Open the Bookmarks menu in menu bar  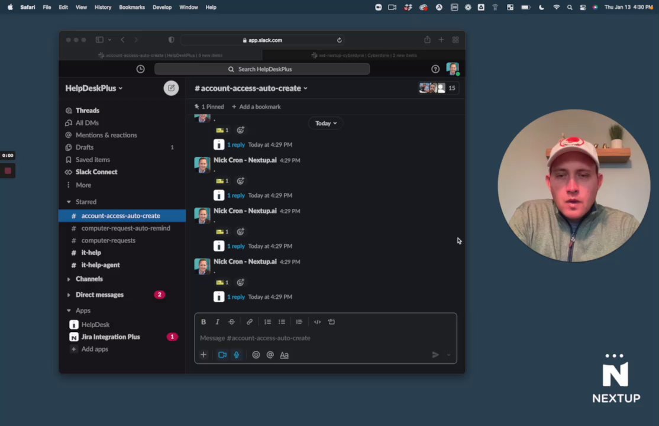(132, 7)
